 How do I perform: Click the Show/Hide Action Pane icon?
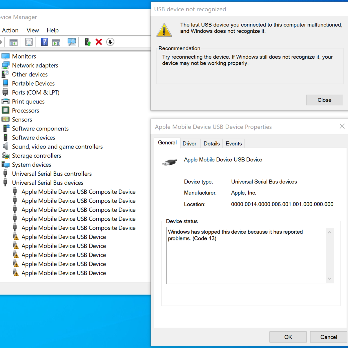click(x=56, y=42)
